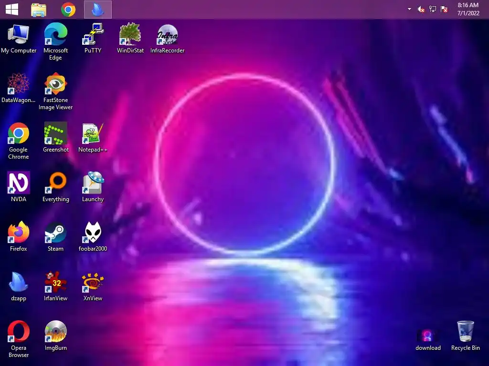
Task: Launch FastStone Image Viewer
Action: [55, 91]
